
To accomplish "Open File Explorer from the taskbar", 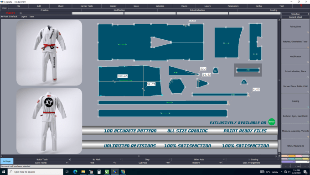I will 83,172.
